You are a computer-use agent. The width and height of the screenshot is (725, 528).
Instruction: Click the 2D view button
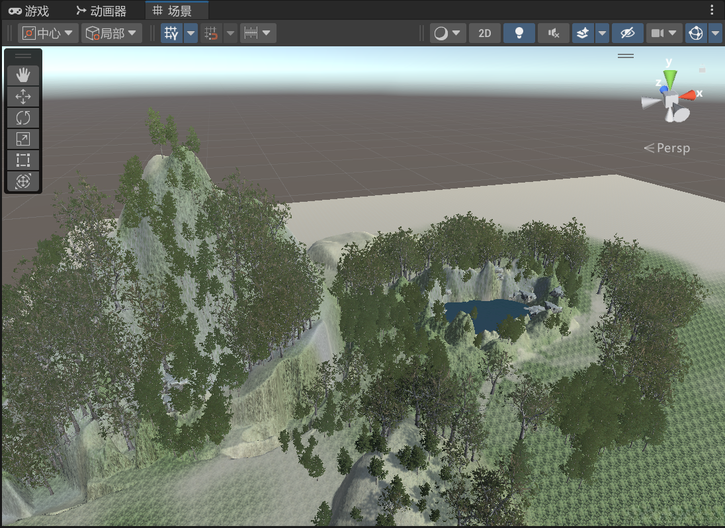click(485, 33)
